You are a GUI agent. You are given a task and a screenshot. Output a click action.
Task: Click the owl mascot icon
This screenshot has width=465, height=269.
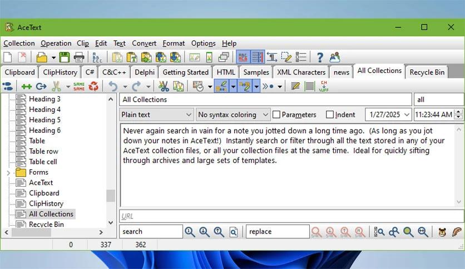tap(442, 232)
